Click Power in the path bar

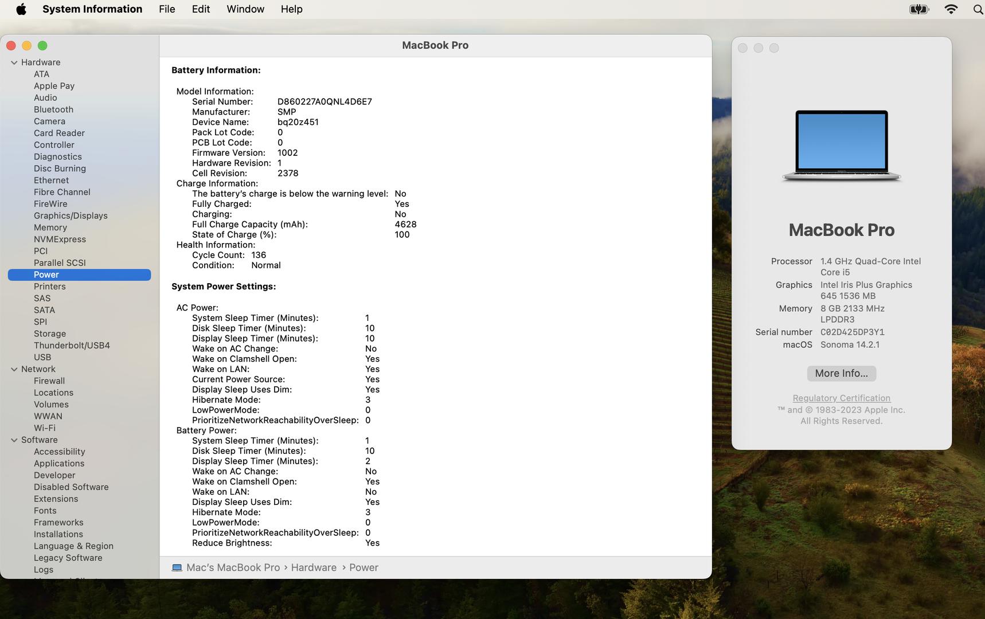pos(363,567)
